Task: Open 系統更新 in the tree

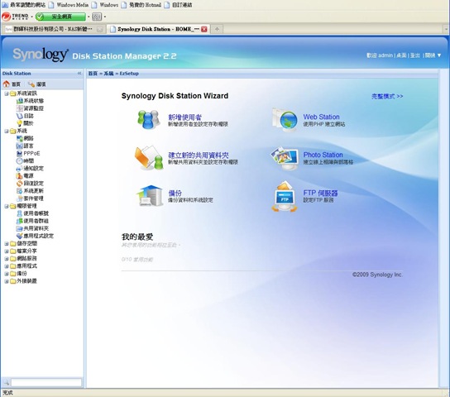Action: 30,191
